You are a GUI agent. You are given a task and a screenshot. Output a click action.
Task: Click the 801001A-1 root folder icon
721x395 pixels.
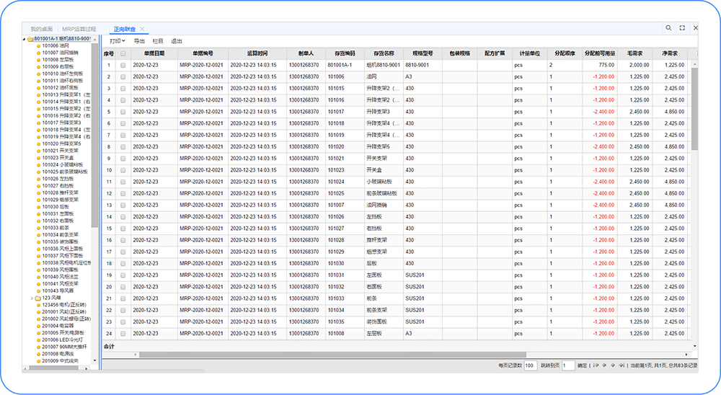point(30,39)
